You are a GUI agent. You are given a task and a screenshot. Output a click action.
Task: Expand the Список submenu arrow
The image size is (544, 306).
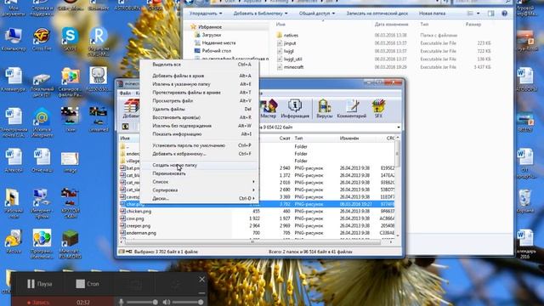253,181
